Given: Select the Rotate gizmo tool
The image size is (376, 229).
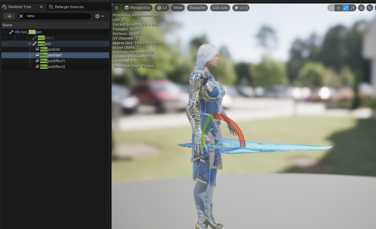Looking at the screenshot, I should tap(346, 8).
